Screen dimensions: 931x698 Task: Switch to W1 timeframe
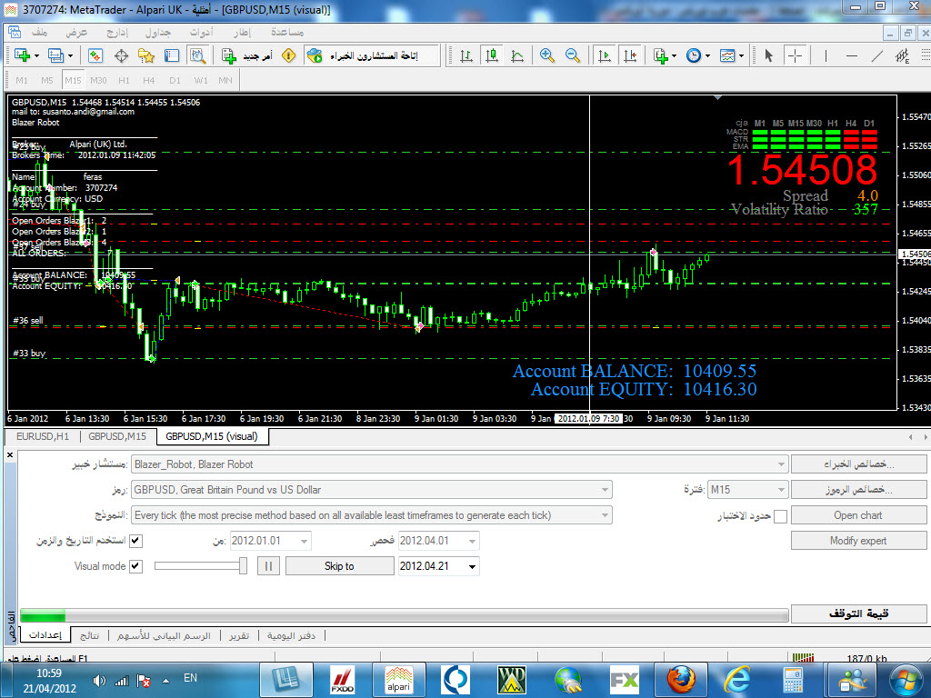(x=201, y=80)
